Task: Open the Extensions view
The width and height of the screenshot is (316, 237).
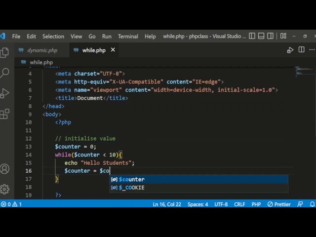Action: (4, 114)
